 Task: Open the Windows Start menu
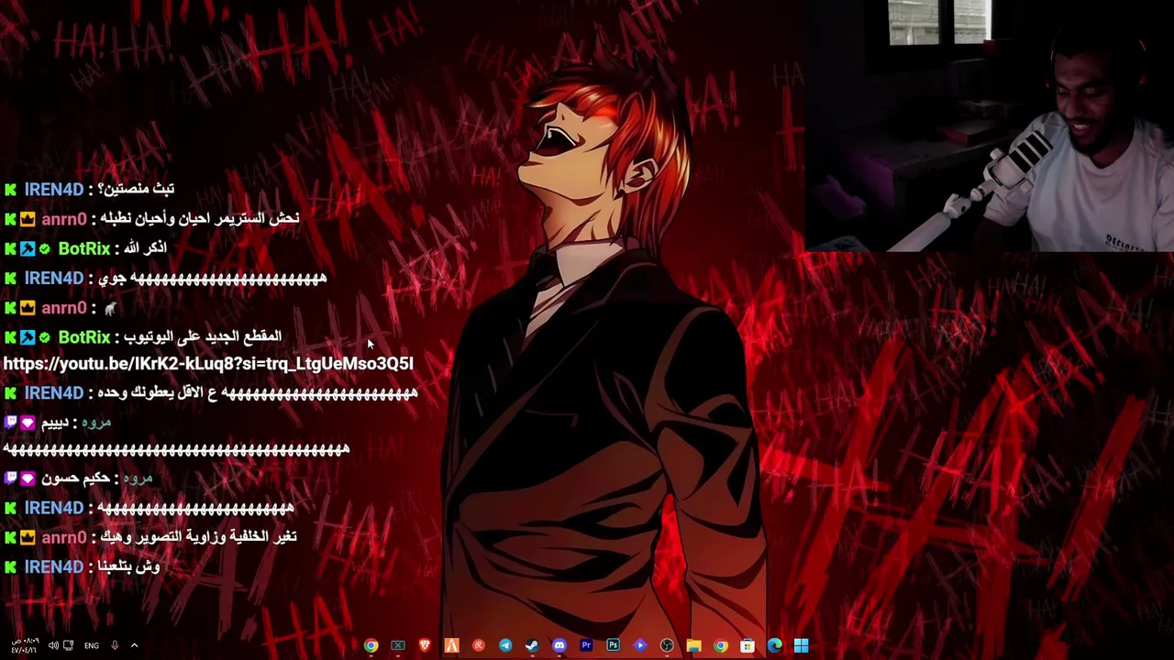click(x=802, y=646)
